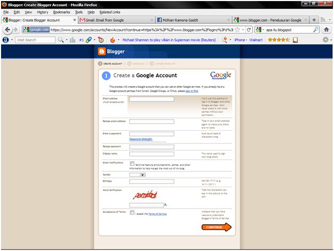334x251 pixels.
Task: Click the Display name field
Action: [x=152, y=154]
